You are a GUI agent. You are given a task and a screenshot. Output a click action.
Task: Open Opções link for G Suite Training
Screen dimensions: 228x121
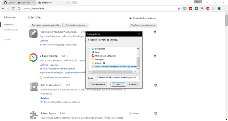click(x=54, y=65)
